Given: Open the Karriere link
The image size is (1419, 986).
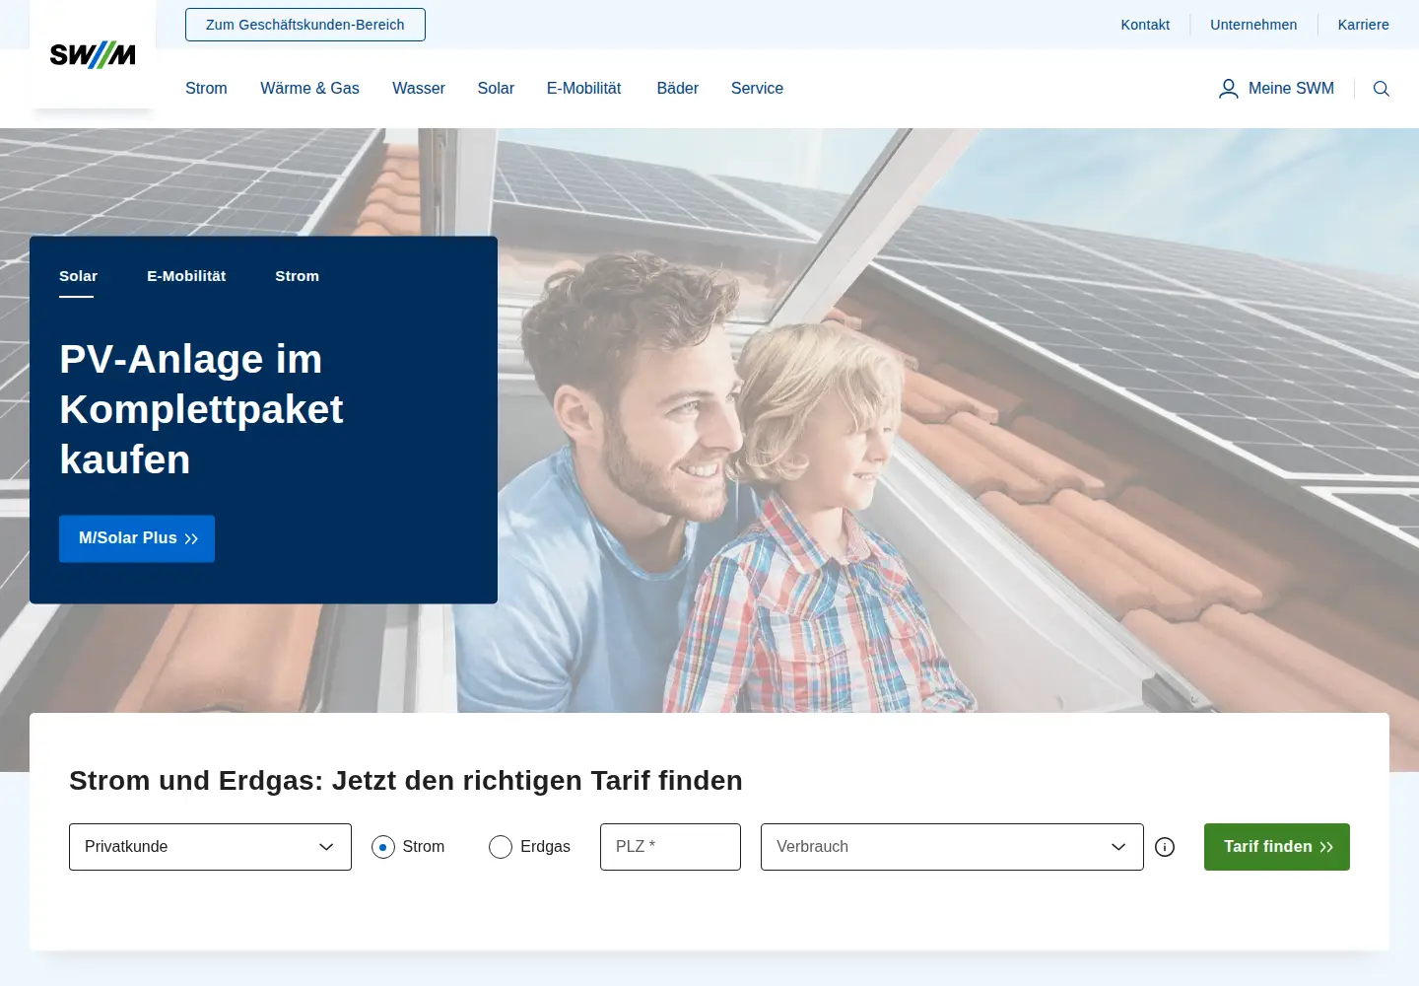Looking at the screenshot, I should pos(1364,25).
